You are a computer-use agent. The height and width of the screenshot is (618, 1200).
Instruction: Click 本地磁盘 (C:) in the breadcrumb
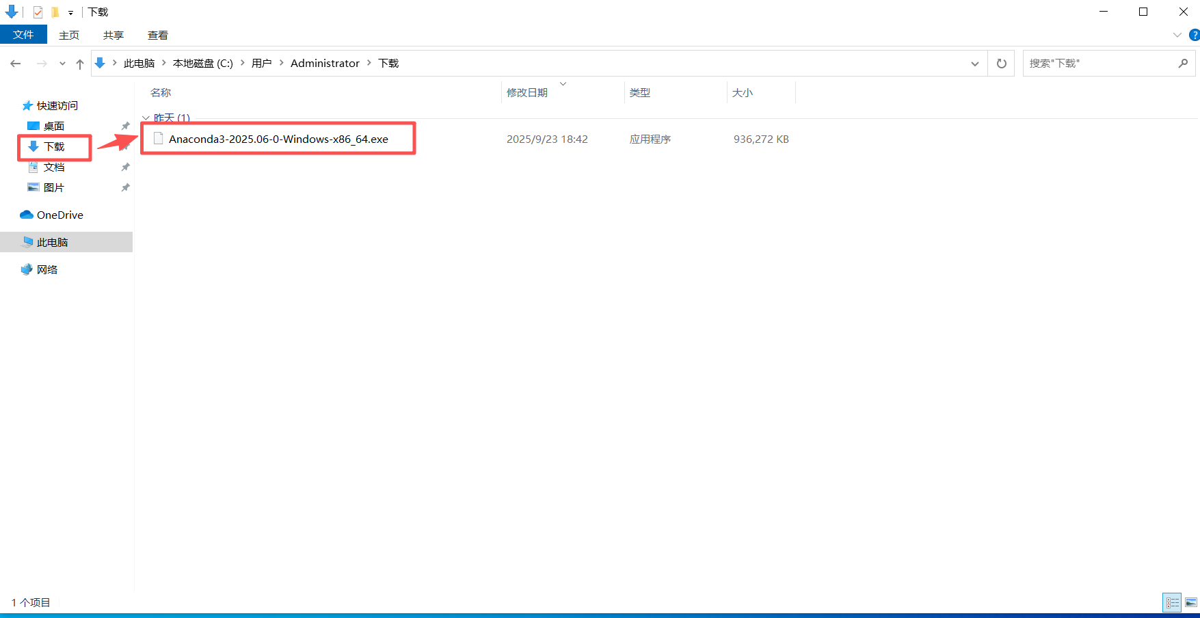pyautogui.click(x=203, y=63)
